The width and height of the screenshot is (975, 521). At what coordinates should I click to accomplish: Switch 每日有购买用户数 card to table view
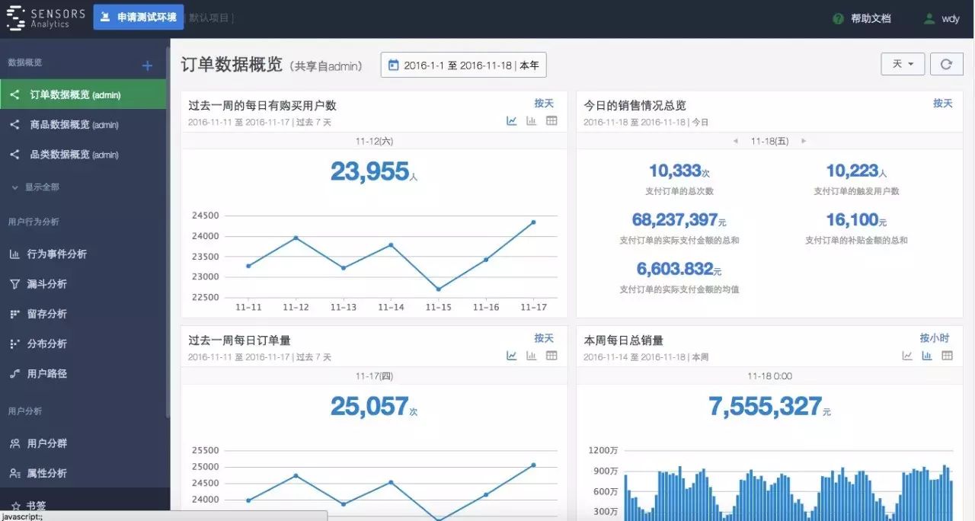(x=551, y=120)
